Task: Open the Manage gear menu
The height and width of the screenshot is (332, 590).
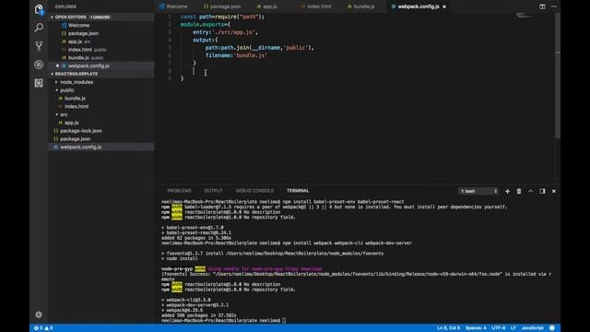Action: [x=39, y=314]
